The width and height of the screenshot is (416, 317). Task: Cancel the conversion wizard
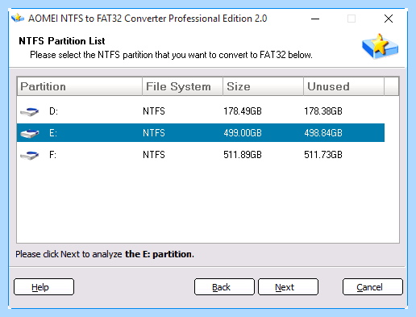click(x=372, y=287)
